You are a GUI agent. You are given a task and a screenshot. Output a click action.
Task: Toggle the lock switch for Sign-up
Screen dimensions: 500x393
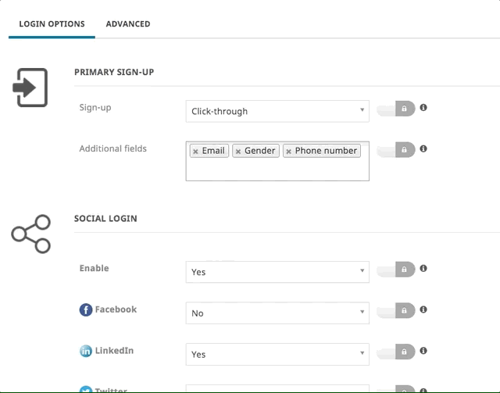click(x=396, y=109)
